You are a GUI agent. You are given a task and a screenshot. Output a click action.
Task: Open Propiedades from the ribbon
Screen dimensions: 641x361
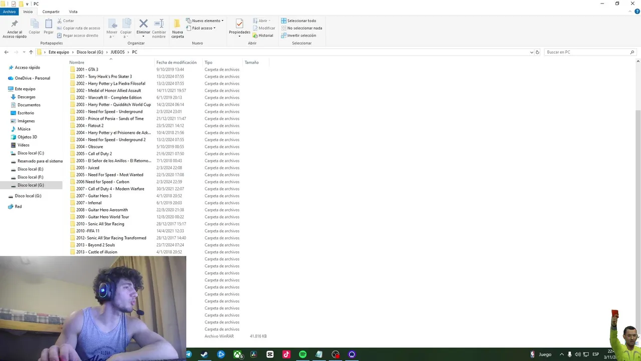coord(239,28)
